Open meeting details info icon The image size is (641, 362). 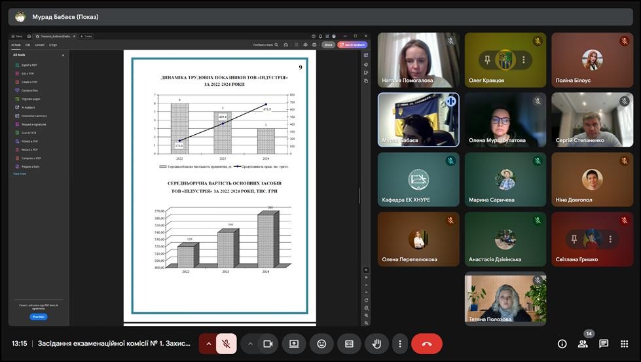point(562,344)
